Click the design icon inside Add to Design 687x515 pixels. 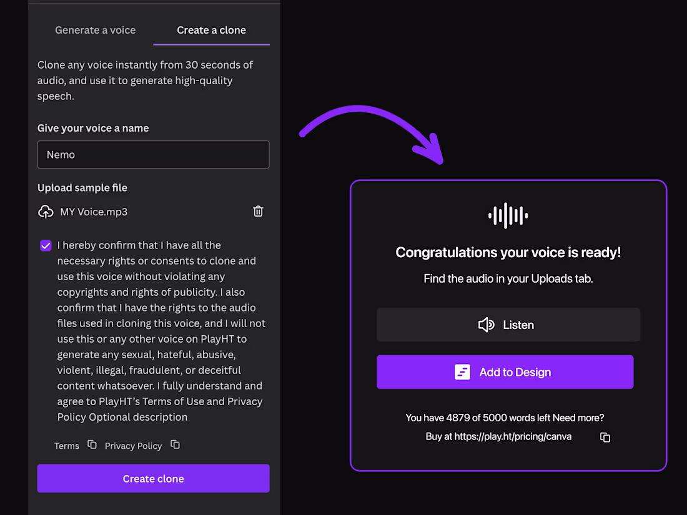click(462, 372)
